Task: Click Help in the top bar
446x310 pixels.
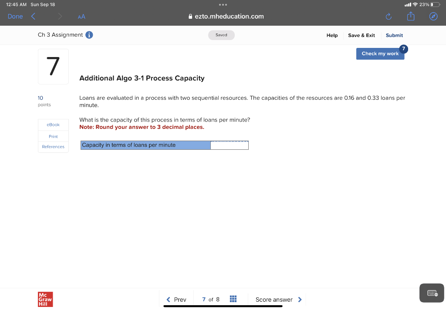Action: 332,35
